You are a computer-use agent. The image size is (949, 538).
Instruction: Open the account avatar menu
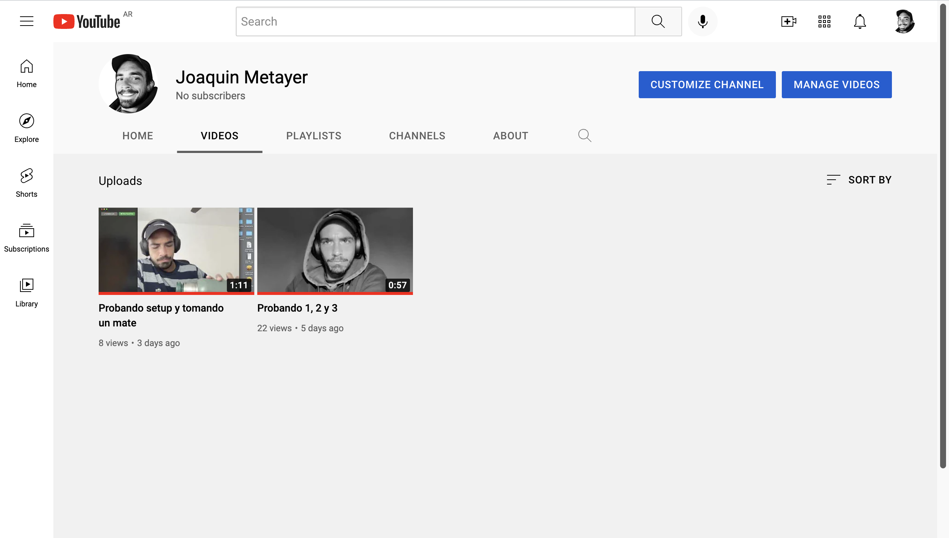click(904, 21)
